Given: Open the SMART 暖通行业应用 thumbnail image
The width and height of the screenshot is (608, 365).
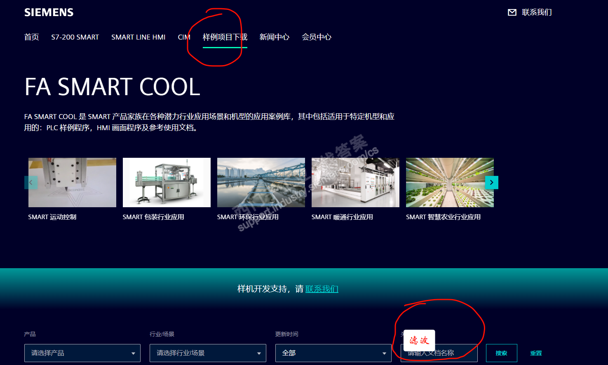Looking at the screenshot, I should [x=355, y=182].
